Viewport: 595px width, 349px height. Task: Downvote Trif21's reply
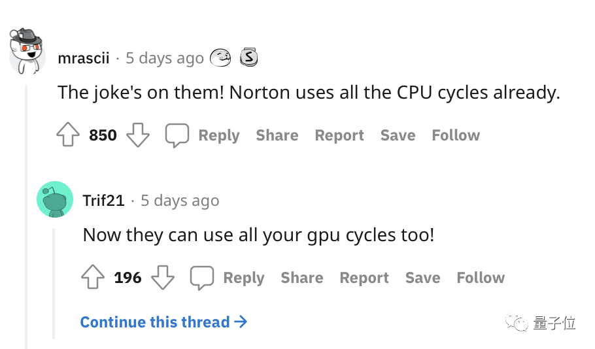point(163,278)
